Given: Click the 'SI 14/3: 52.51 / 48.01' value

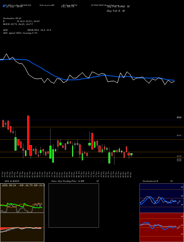Looking at the screenshot, I should (28, 21).
